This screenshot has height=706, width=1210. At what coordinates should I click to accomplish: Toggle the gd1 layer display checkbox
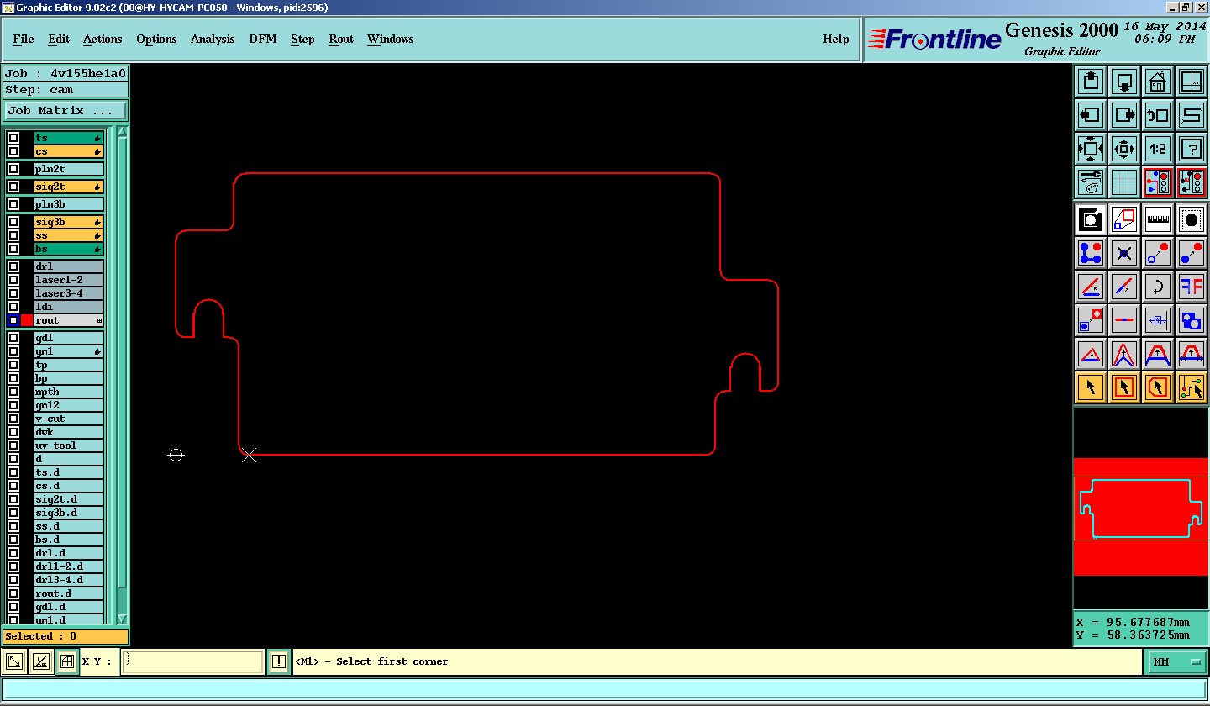(13, 338)
